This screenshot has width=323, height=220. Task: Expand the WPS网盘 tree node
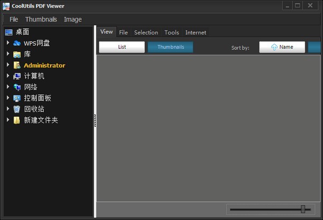[8, 43]
